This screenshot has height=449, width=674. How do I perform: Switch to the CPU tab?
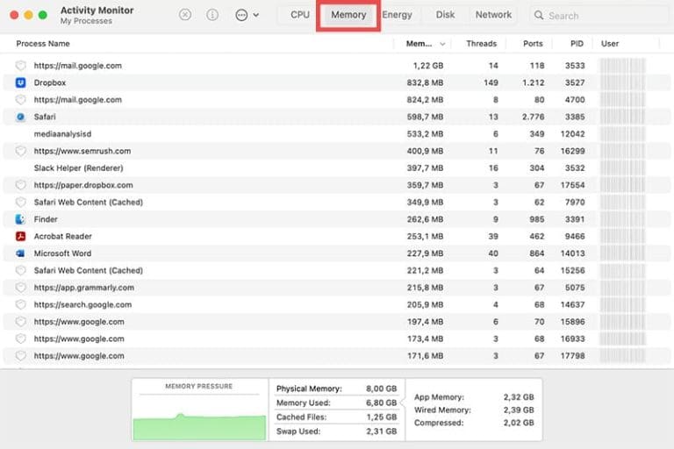tap(300, 15)
